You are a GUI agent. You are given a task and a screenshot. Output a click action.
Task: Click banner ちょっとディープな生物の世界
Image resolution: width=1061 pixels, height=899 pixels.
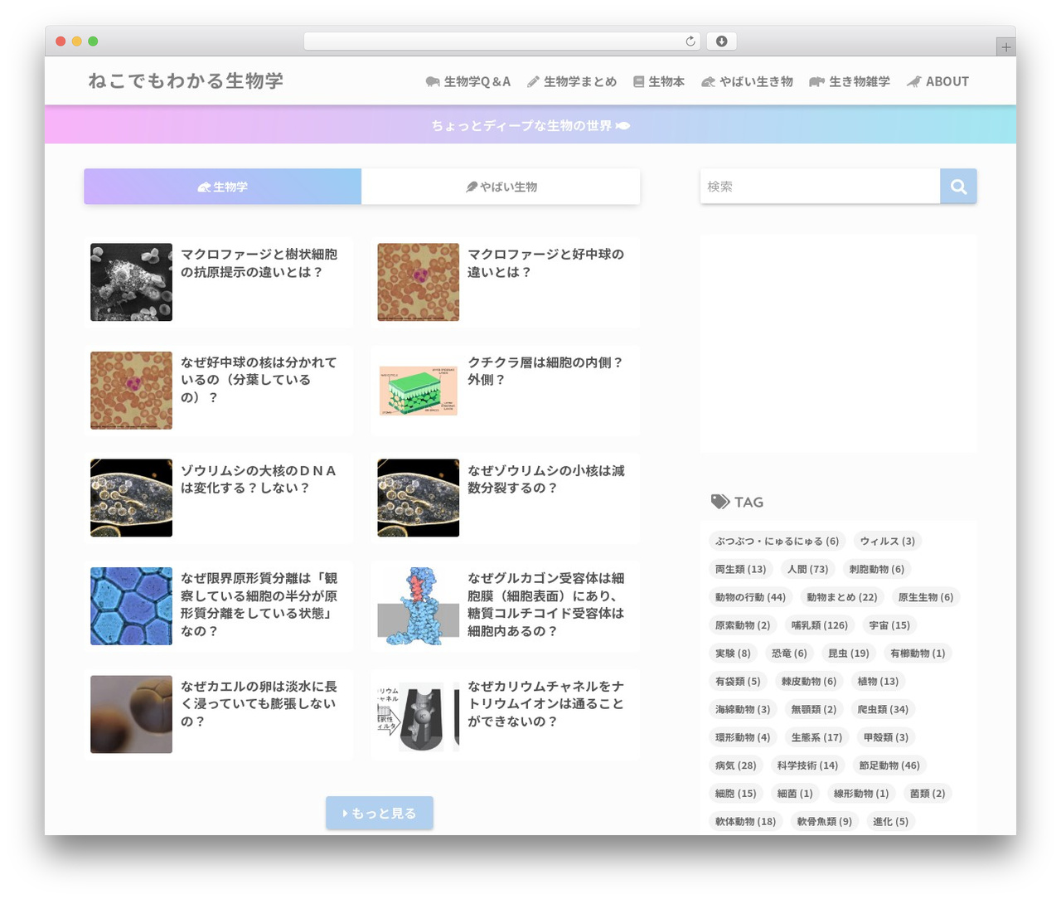530,125
